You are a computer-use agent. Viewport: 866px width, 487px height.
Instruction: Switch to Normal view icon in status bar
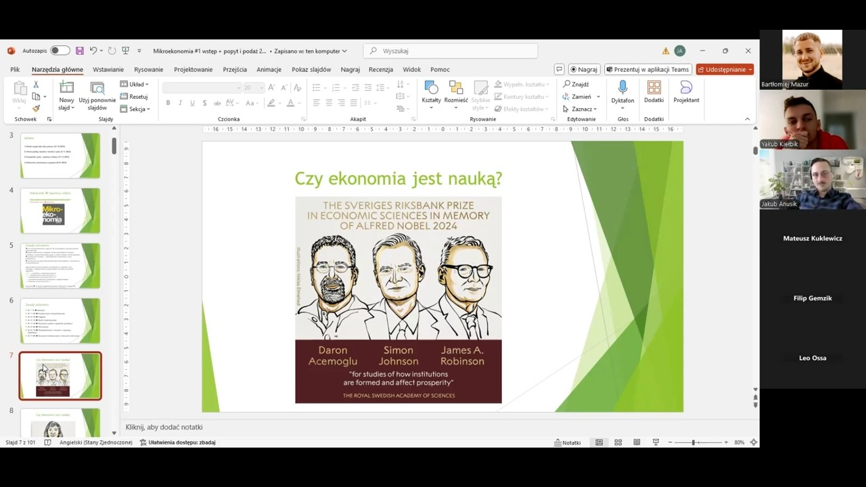[x=599, y=442]
